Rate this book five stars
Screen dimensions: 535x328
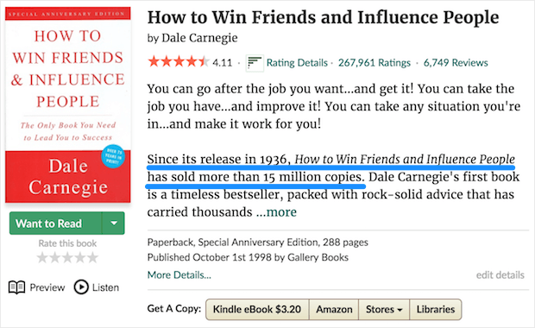point(93,258)
